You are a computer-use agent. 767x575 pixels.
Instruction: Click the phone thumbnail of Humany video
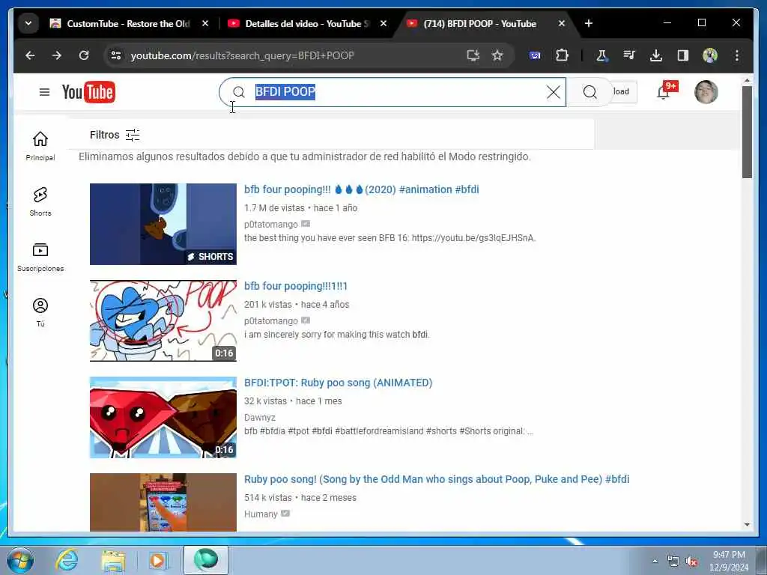163,502
